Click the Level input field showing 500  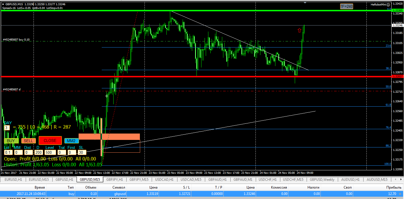pyautogui.click(x=50, y=152)
